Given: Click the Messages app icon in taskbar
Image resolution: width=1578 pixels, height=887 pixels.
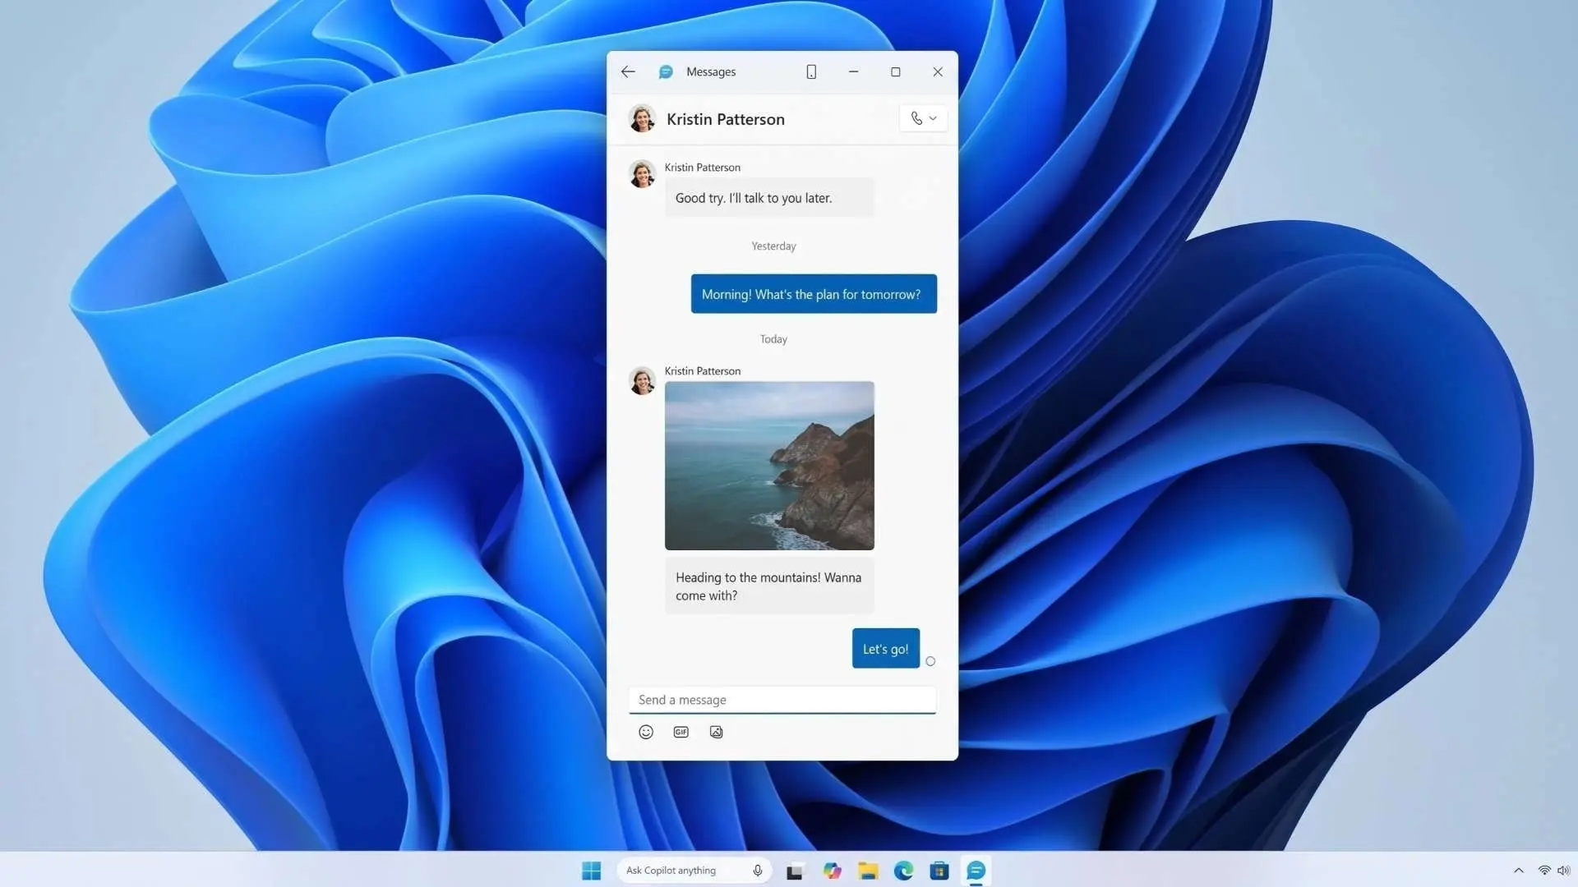Looking at the screenshot, I should click(976, 871).
